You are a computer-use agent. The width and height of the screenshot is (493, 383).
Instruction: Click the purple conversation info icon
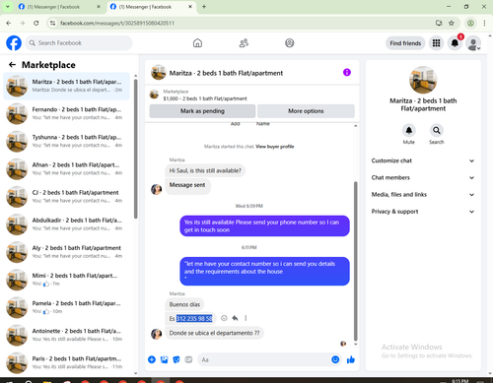pos(347,72)
